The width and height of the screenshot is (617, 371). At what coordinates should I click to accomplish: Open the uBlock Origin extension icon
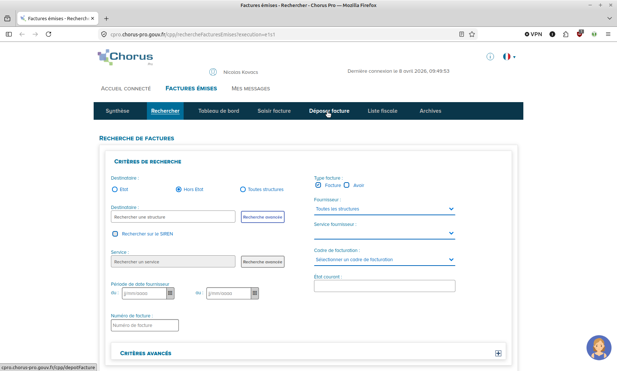580,34
